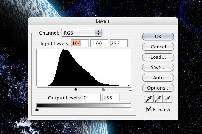Viewport: 202px width, 134px height.
Task: Click the Output Levels field showing 0
Action: pyautogui.click(x=91, y=98)
